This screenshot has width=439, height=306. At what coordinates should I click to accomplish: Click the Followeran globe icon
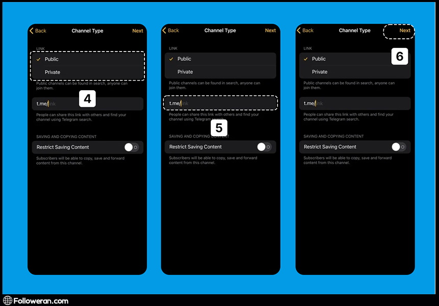coord(7,300)
